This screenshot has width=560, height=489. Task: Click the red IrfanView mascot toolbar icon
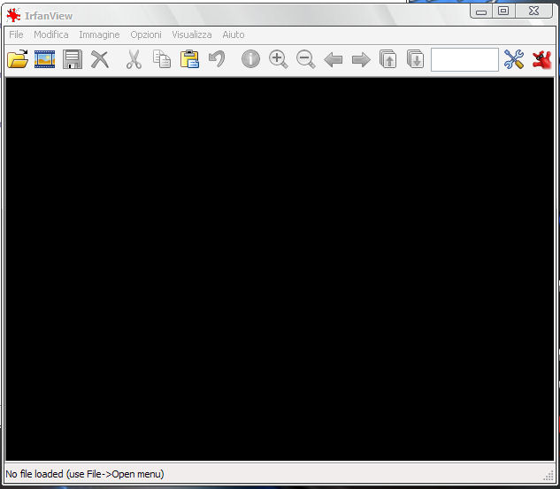tap(541, 59)
